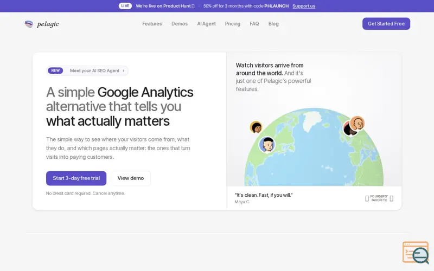Start the 3-day free trial

click(x=76, y=178)
